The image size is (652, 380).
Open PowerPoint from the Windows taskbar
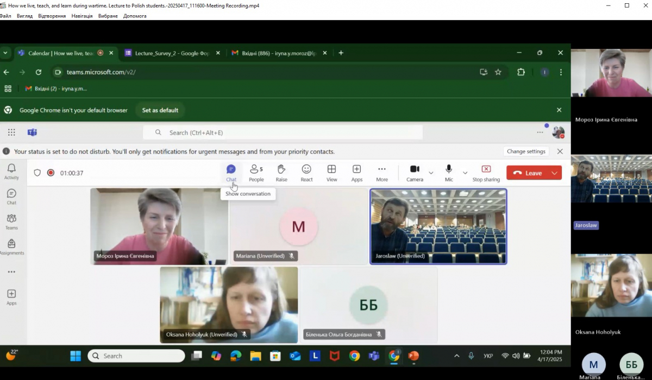(413, 356)
